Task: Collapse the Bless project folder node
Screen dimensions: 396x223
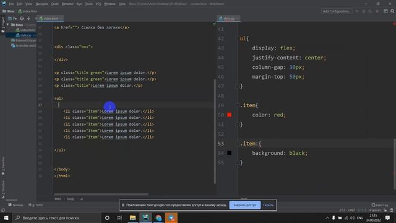Action: [x=8, y=25]
